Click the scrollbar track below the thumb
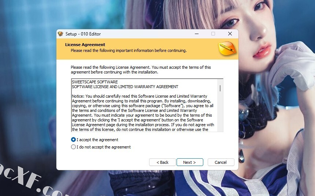 tap(220, 111)
